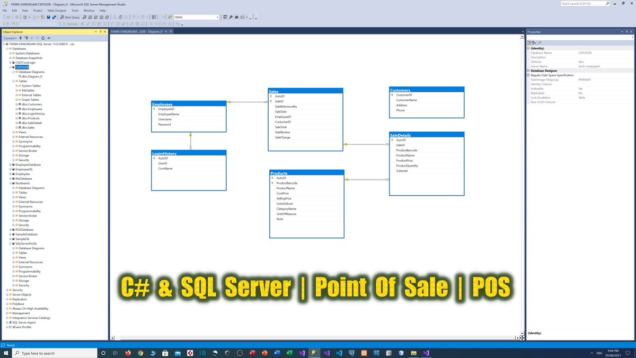Image resolution: width=636 pixels, height=358 pixels.
Task: Collapse the CSPOSDB database node
Action: (x=10, y=67)
